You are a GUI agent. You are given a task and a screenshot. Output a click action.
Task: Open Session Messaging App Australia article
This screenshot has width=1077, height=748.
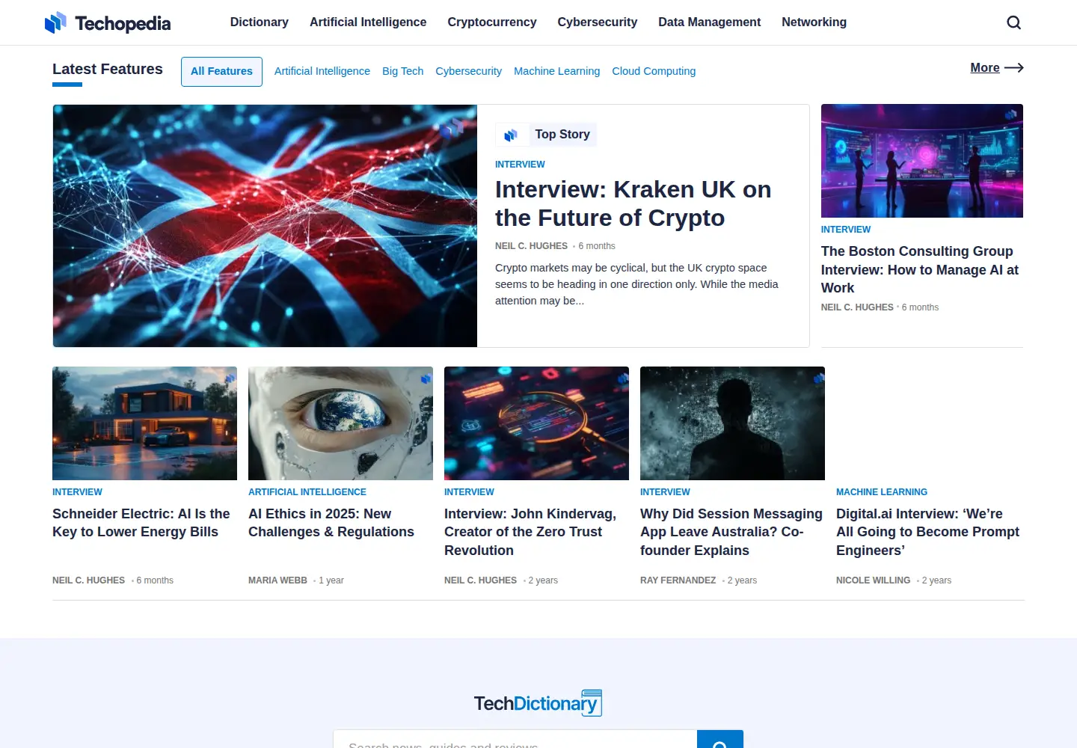click(x=731, y=532)
